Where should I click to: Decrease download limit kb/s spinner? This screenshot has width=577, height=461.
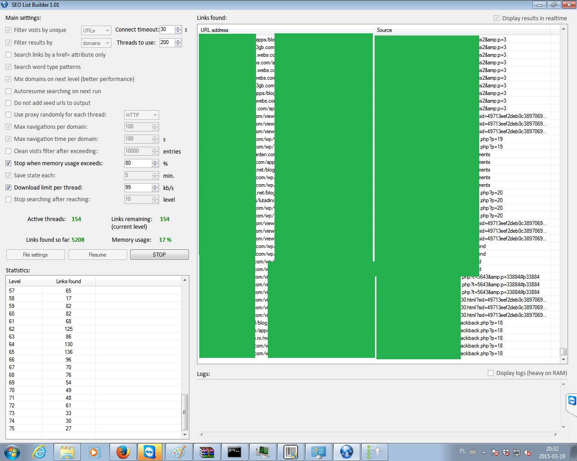coord(155,190)
